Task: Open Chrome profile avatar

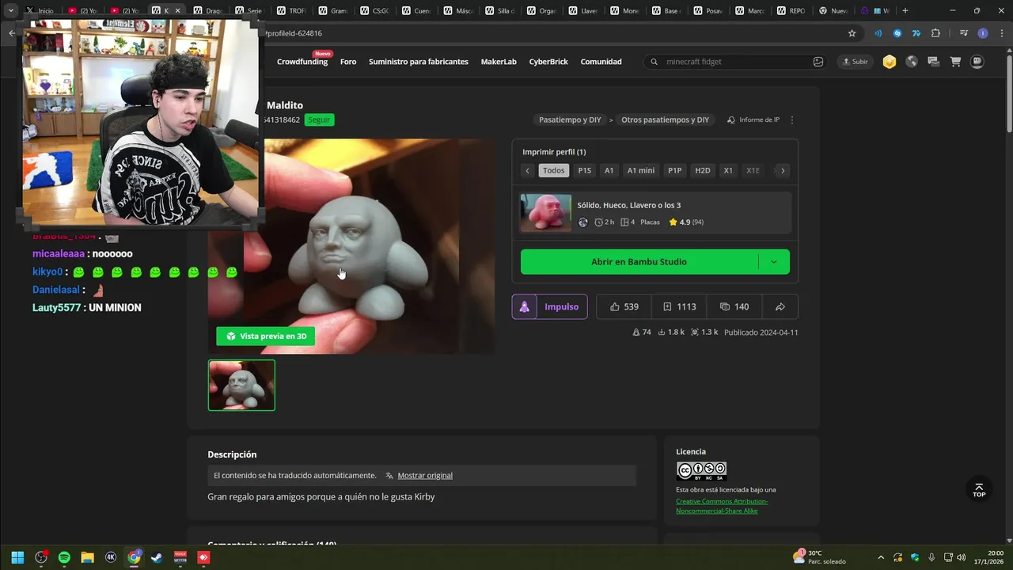Action: tap(983, 33)
